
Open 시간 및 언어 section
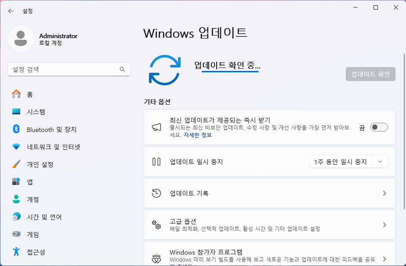[x=69, y=216]
